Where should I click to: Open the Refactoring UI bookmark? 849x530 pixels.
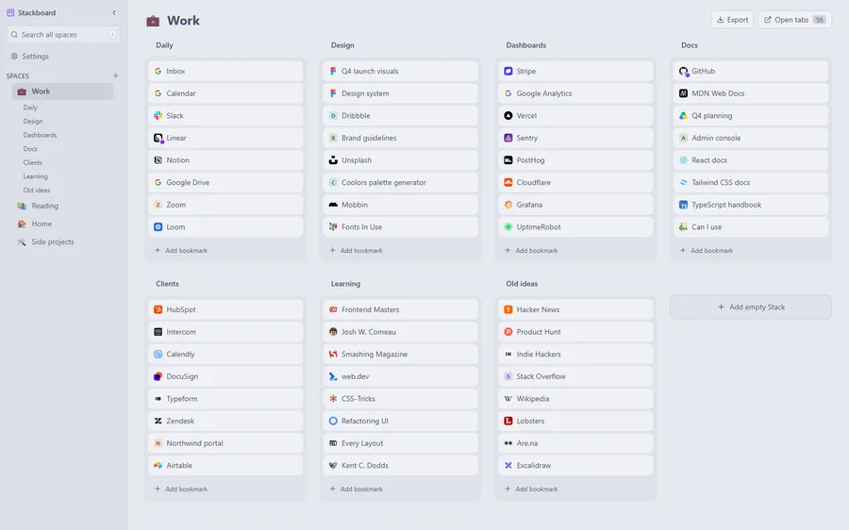[x=401, y=421]
